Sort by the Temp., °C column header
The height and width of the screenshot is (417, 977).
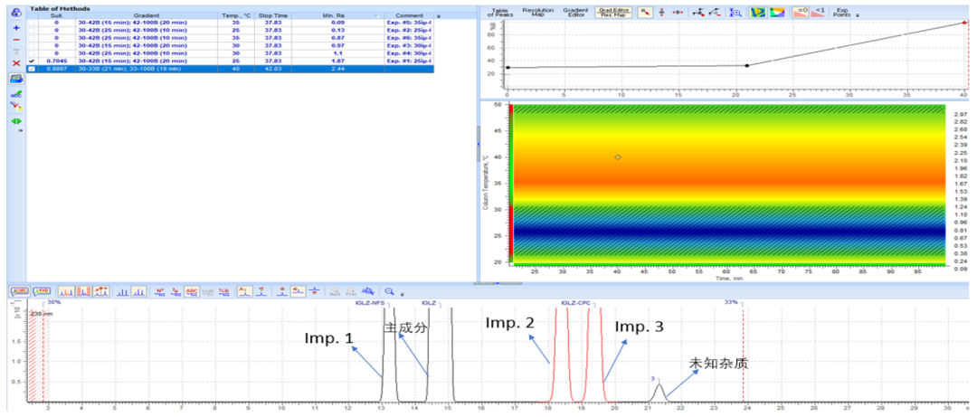tap(235, 15)
